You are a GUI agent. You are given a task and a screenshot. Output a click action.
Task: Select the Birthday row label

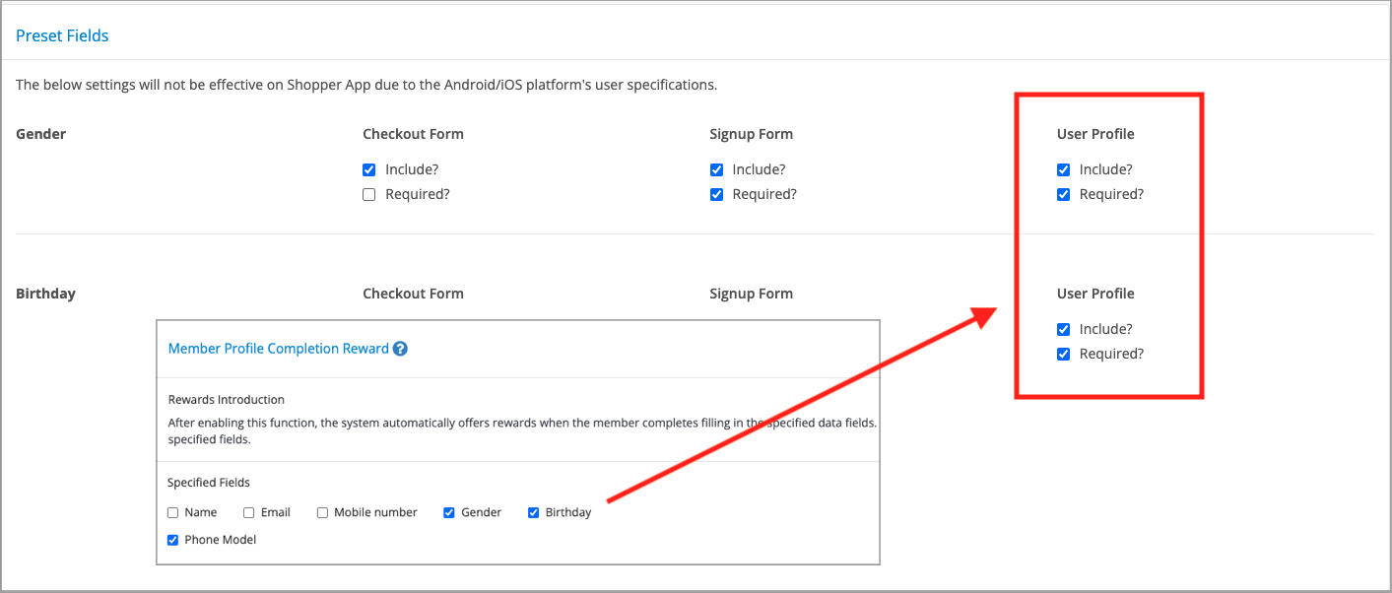pyautogui.click(x=45, y=294)
